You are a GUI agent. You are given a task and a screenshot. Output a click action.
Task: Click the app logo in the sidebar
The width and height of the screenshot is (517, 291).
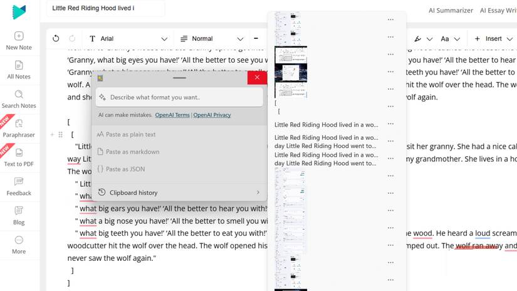(19, 12)
